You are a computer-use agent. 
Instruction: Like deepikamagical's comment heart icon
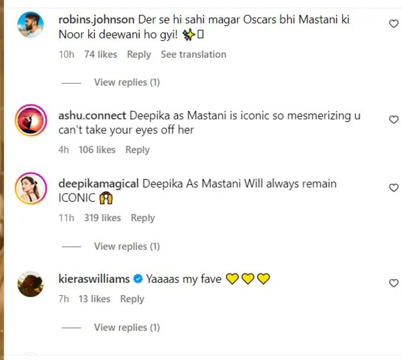[x=394, y=188]
